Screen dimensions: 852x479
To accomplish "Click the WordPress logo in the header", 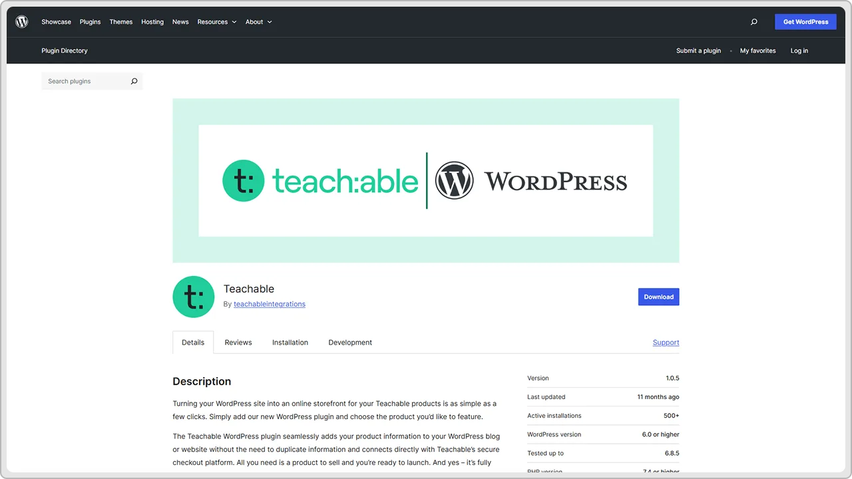I will (22, 22).
